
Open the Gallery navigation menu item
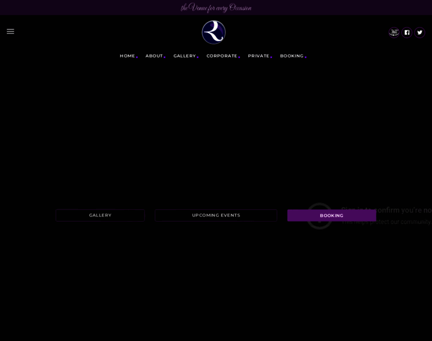point(185,56)
